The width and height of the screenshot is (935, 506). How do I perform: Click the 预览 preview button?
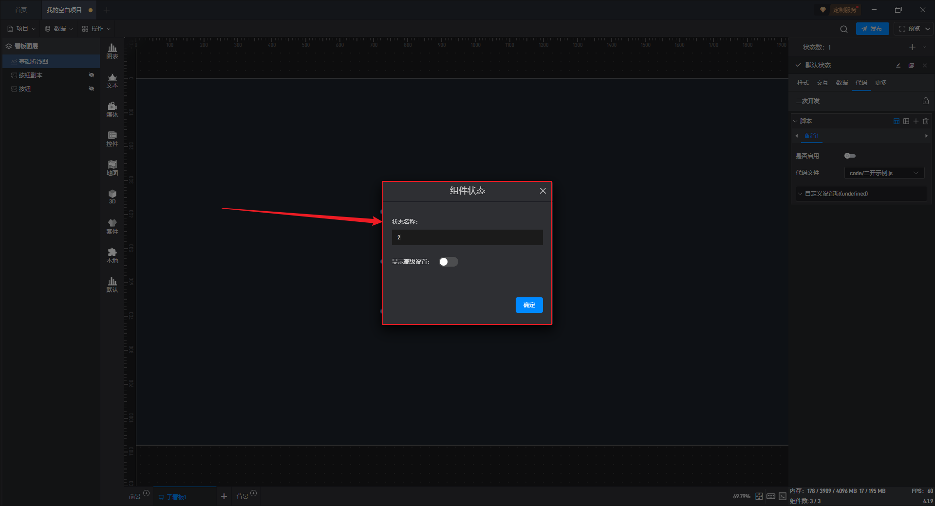pos(910,29)
